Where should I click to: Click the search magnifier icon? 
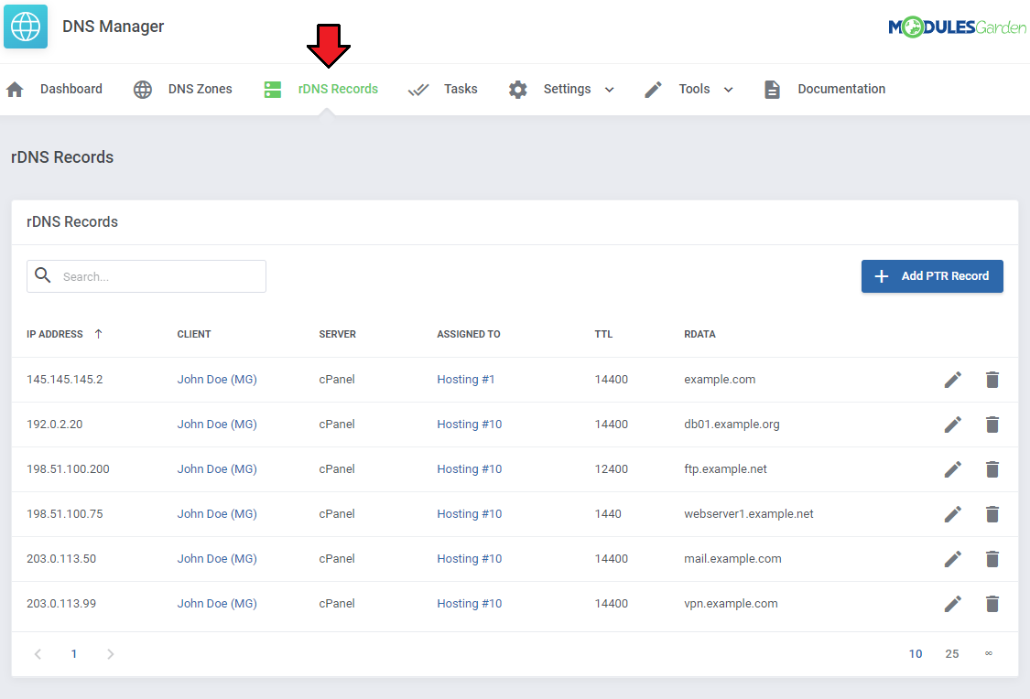(43, 275)
